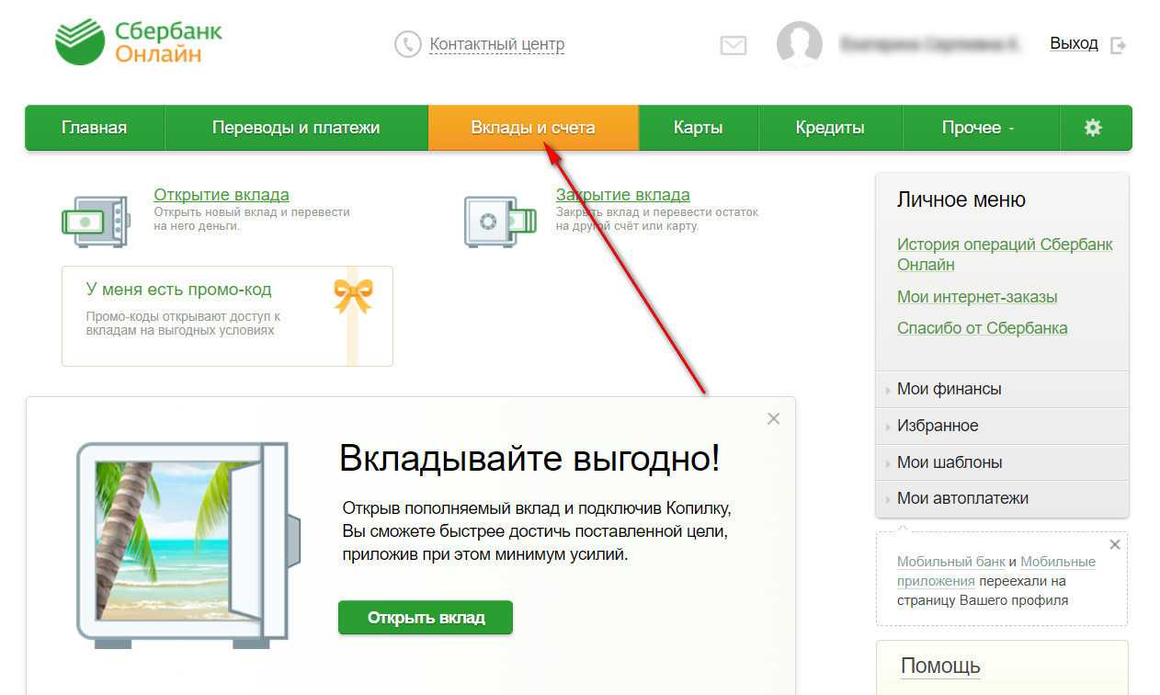The image size is (1160, 695).
Task: Click the Спасибо от Сбербанка link
Action: [983, 328]
